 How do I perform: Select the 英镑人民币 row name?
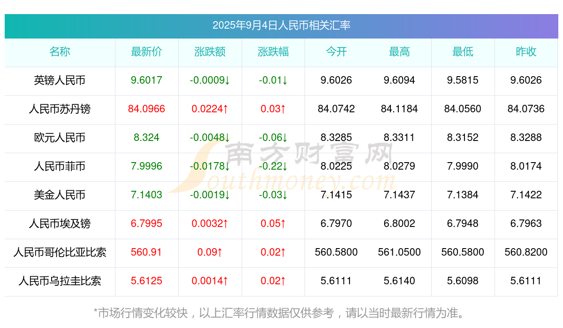60,80
